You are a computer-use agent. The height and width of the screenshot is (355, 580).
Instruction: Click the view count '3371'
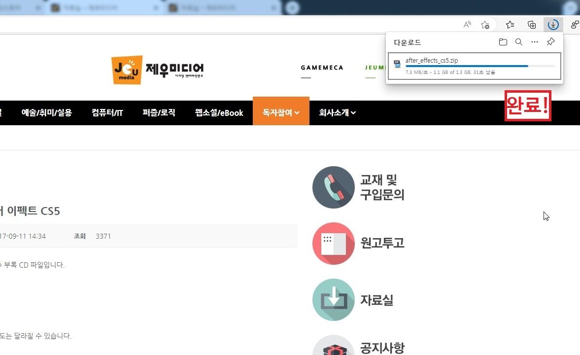tap(103, 236)
